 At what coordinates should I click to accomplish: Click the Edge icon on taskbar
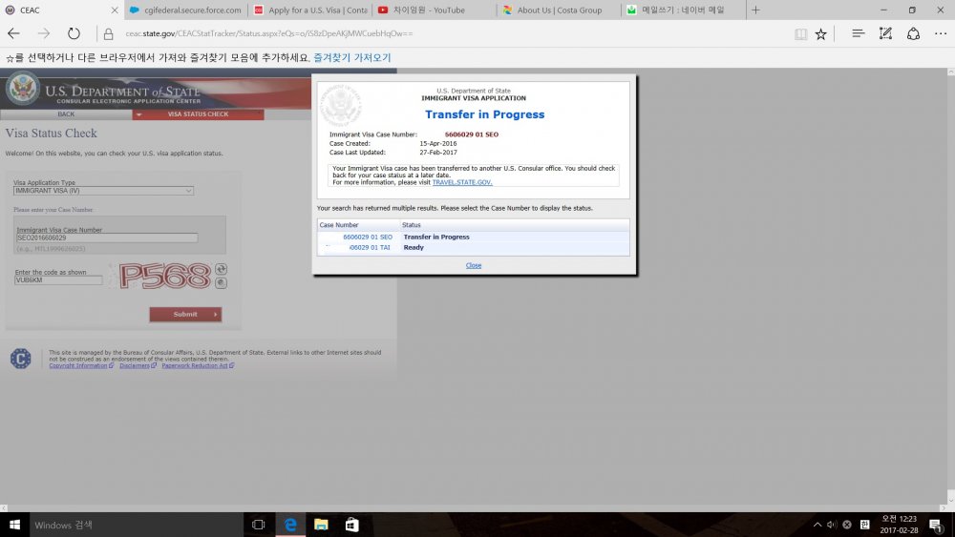pyautogui.click(x=290, y=525)
